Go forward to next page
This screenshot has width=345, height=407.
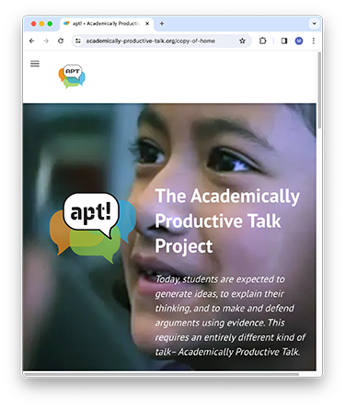[x=46, y=40]
